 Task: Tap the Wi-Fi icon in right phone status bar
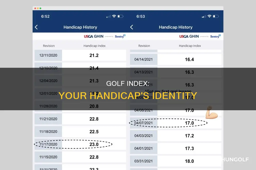tap(209, 16)
